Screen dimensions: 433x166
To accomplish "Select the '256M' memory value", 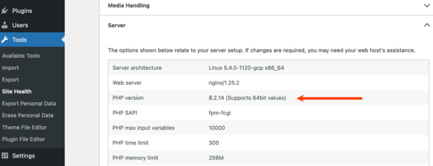I will point(216,158).
